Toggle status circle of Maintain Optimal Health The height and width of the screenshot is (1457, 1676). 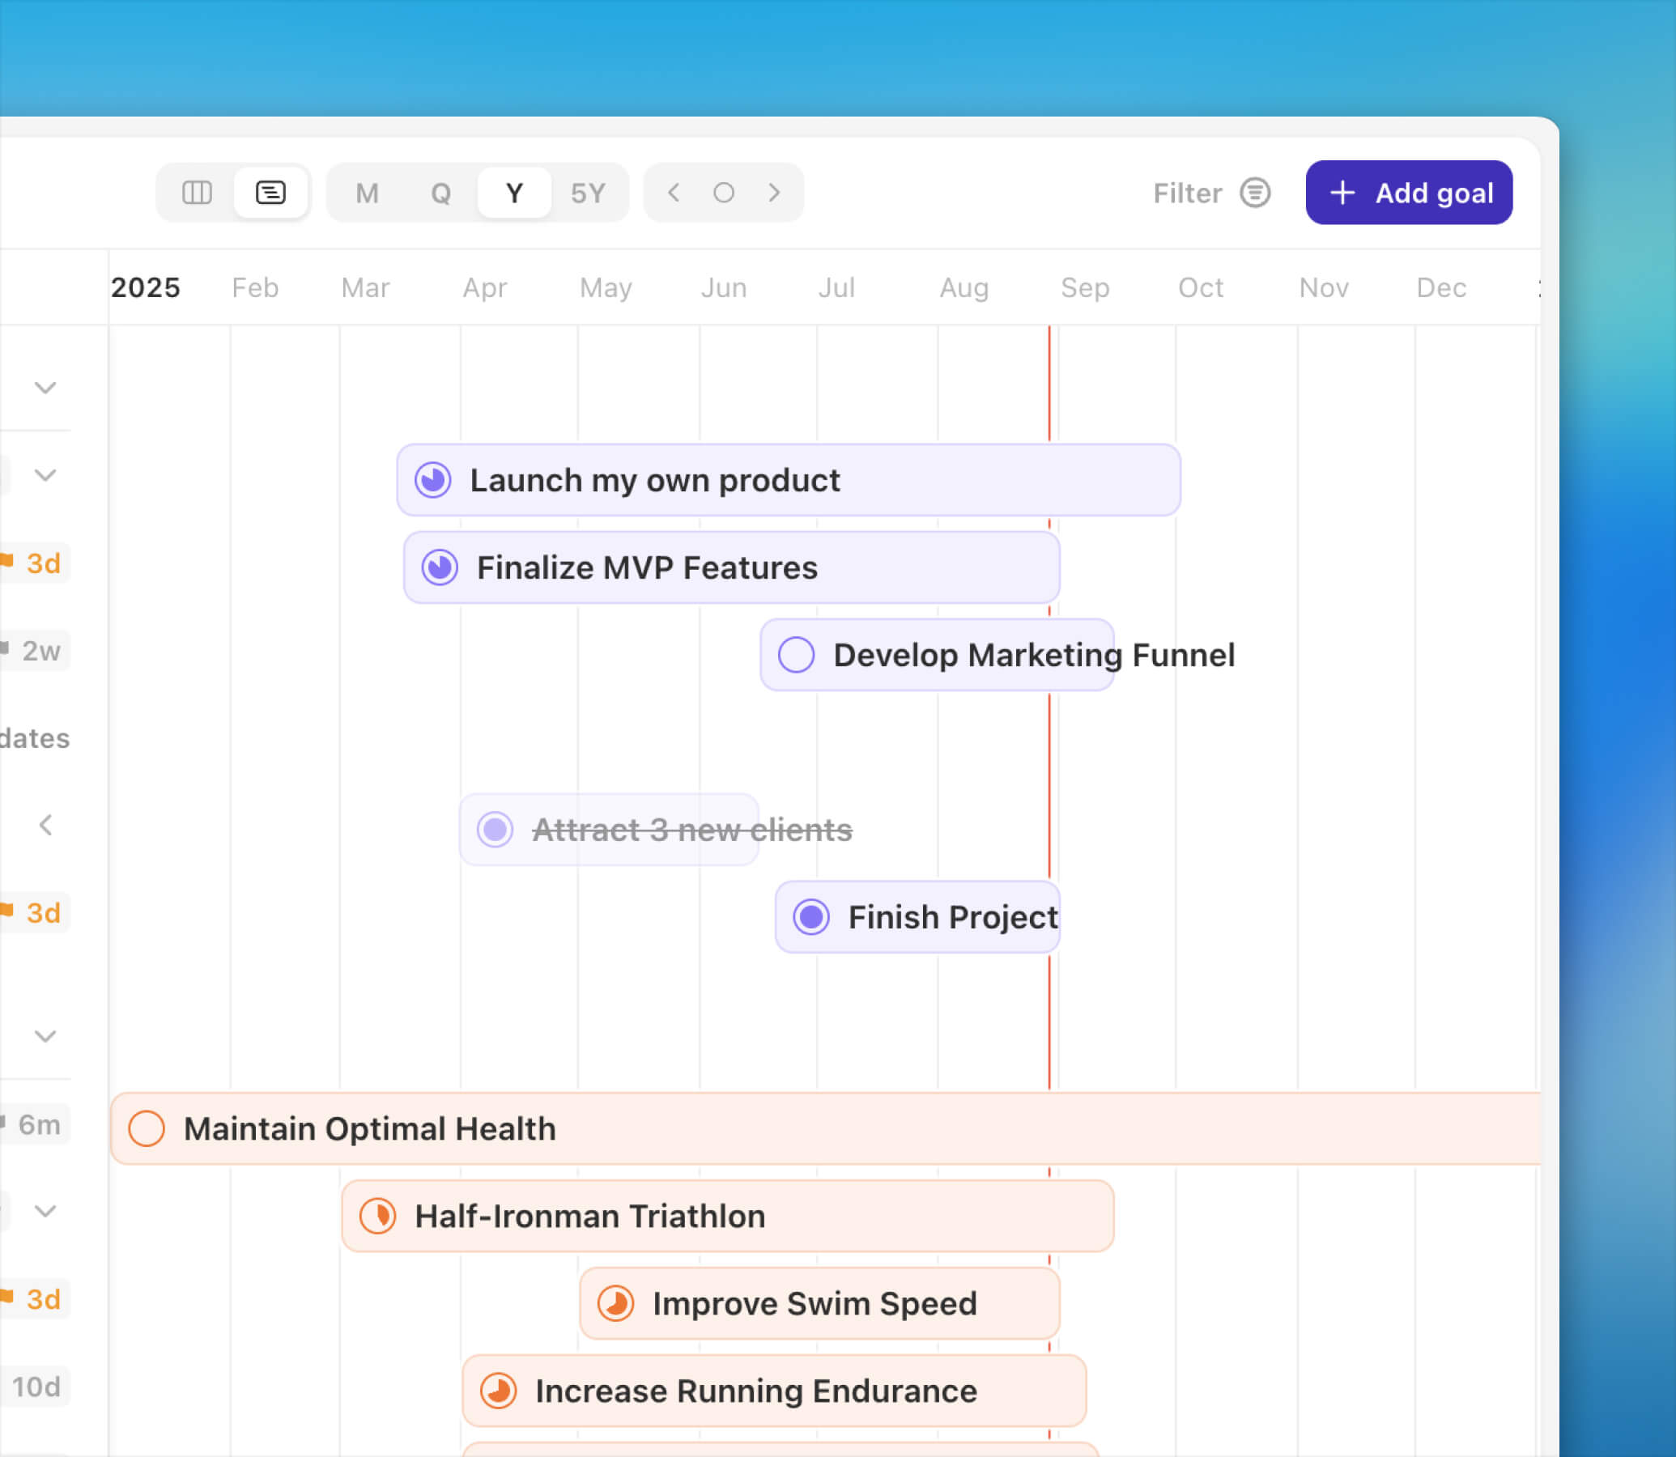click(147, 1128)
